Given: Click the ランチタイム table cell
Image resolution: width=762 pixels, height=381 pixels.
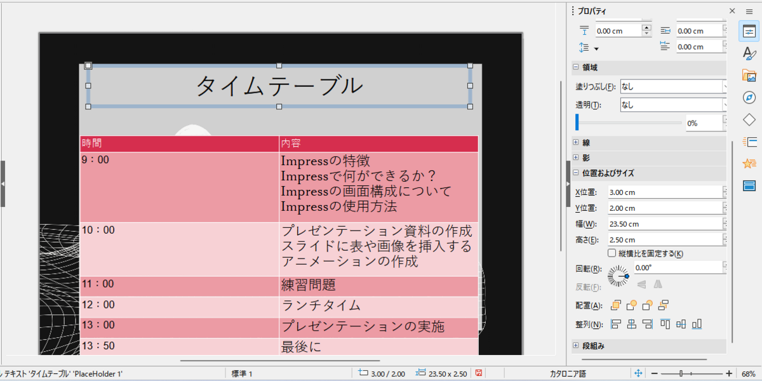Looking at the screenshot, I should tap(378, 307).
